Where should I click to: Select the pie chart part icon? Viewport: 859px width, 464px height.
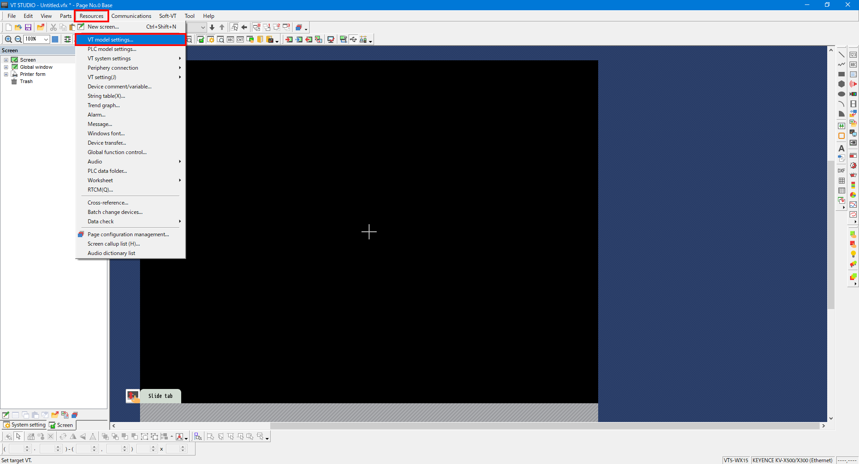point(853,195)
